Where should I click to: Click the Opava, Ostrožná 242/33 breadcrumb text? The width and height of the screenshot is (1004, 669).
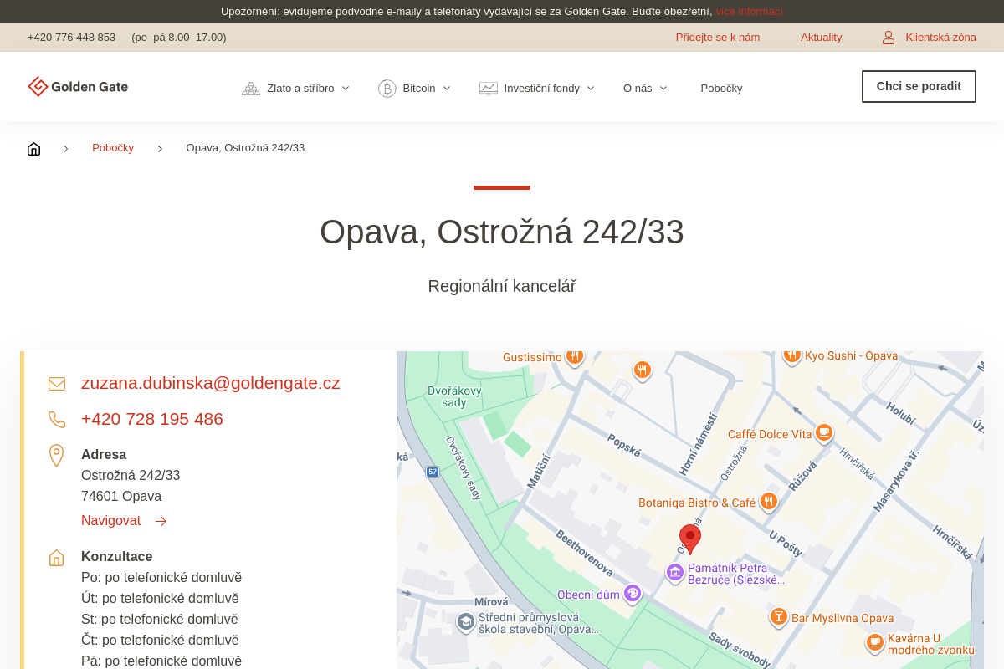click(245, 148)
